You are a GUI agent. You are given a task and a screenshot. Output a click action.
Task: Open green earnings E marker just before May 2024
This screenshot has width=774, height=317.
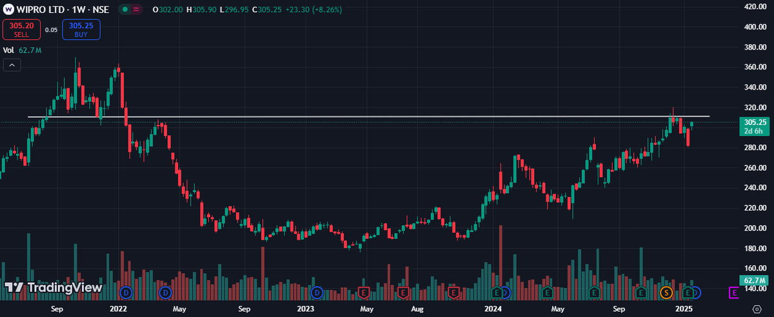(547, 293)
